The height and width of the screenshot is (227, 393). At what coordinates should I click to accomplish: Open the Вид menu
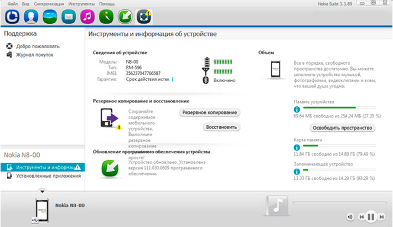click(25, 4)
